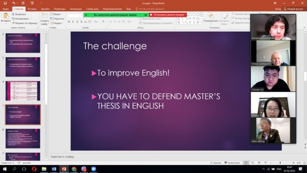Open the Animation (Анимация) ribbon tab
The height and width of the screenshot is (173, 307).
point(76,9)
